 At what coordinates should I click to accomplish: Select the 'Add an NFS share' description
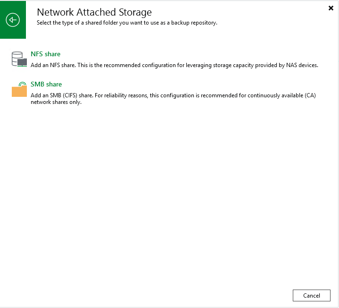coord(174,65)
